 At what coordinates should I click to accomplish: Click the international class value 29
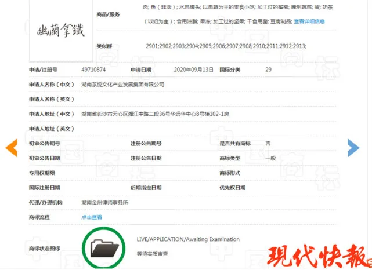268,70
